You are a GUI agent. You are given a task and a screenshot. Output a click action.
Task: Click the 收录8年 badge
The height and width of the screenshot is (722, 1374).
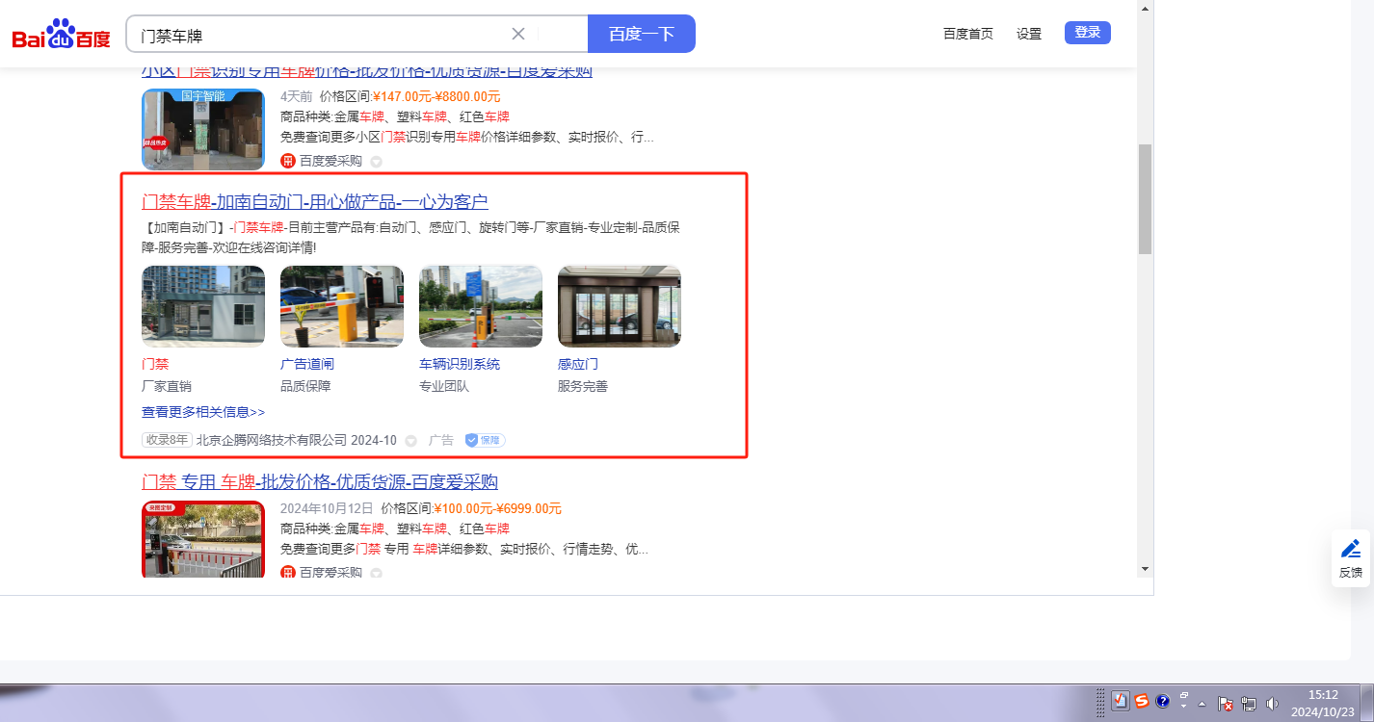167,440
